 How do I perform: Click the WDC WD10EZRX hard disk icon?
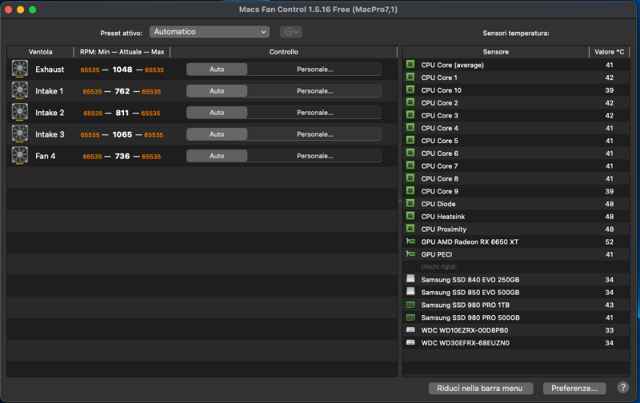coord(410,330)
